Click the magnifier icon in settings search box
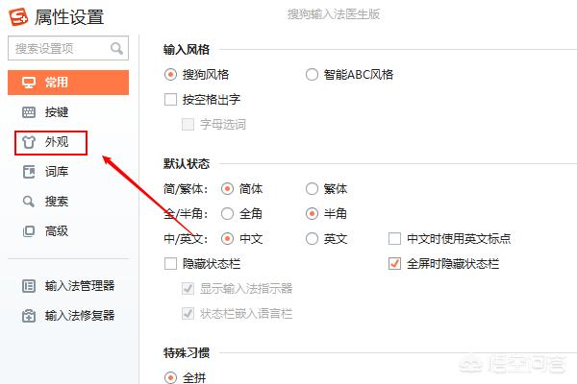Viewport: 577px width, 384px height. pos(116,47)
